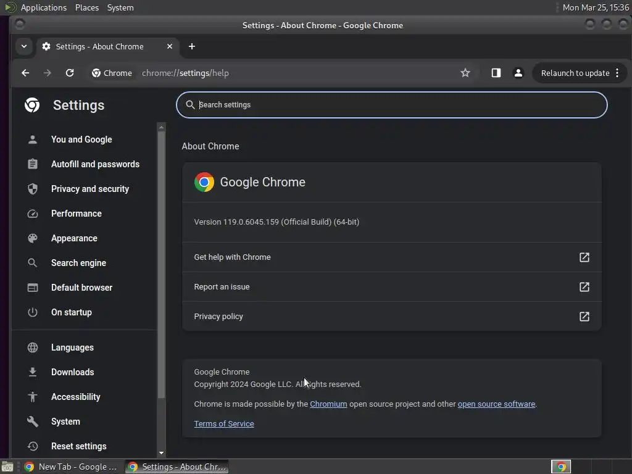Screen dimensions: 632x474
Task: Open Chrome's three-dot menu
Action: click(x=617, y=73)
